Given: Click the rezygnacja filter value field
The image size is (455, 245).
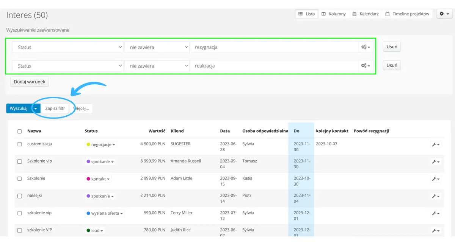Looking at the screenshot, I should click(275, 47).
